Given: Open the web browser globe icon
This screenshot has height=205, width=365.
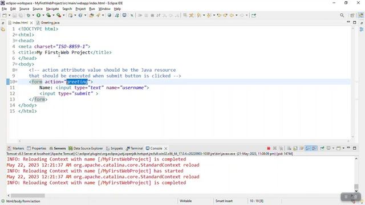Looking at the screenshot, I should click(109, 15).
